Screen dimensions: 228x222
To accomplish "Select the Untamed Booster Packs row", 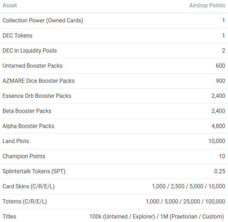I will click(114, 66).
